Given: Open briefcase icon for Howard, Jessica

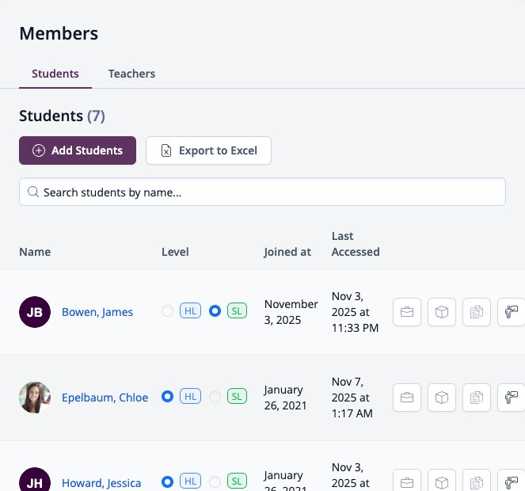Looking at the screenshot, I should (407, 482).
